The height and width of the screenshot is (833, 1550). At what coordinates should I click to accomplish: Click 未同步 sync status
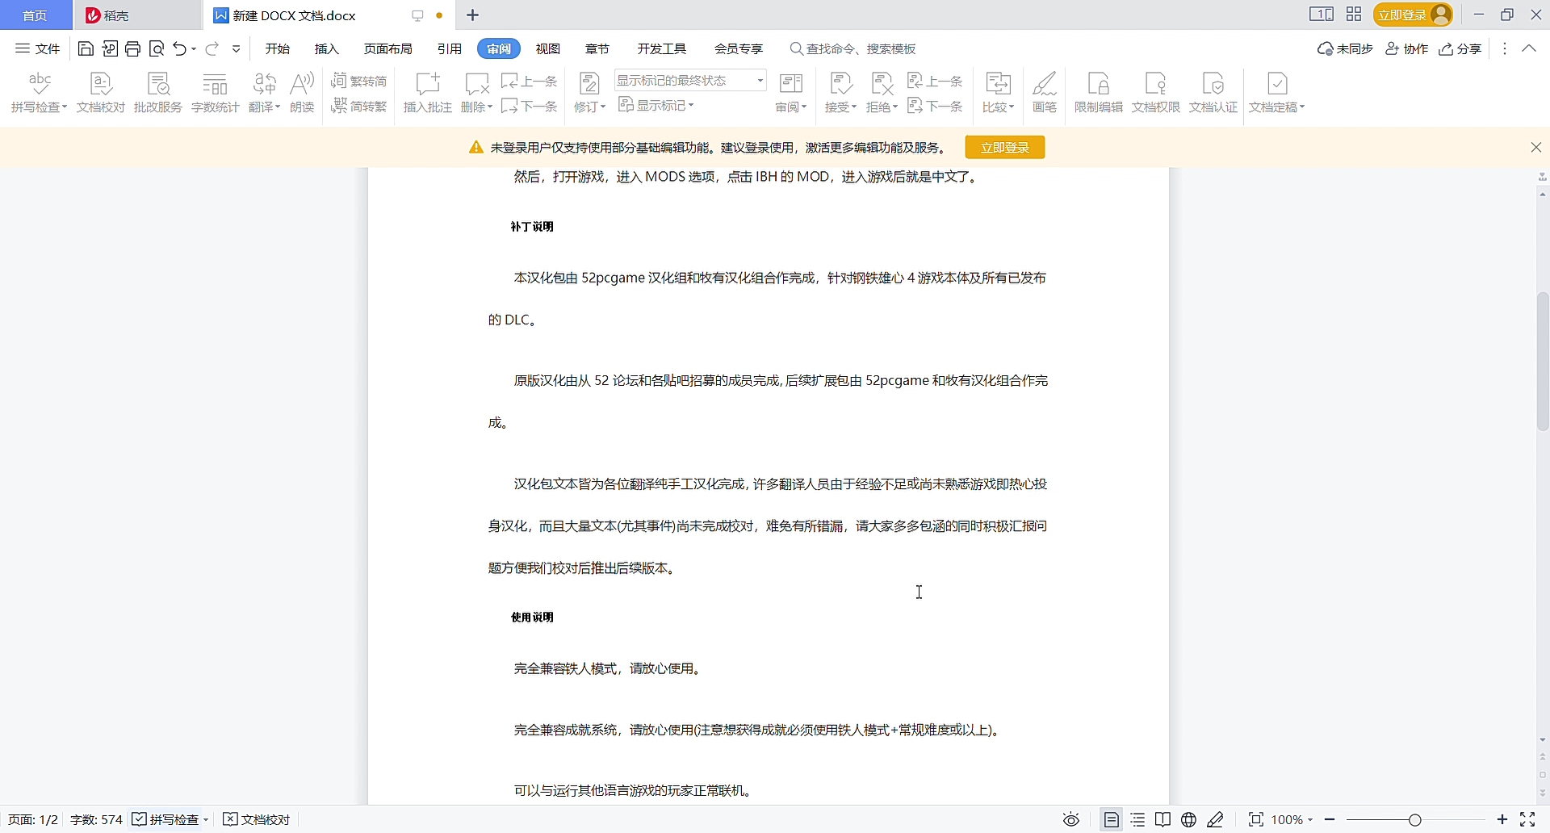pyautogui.click(x=1346, y=49)
